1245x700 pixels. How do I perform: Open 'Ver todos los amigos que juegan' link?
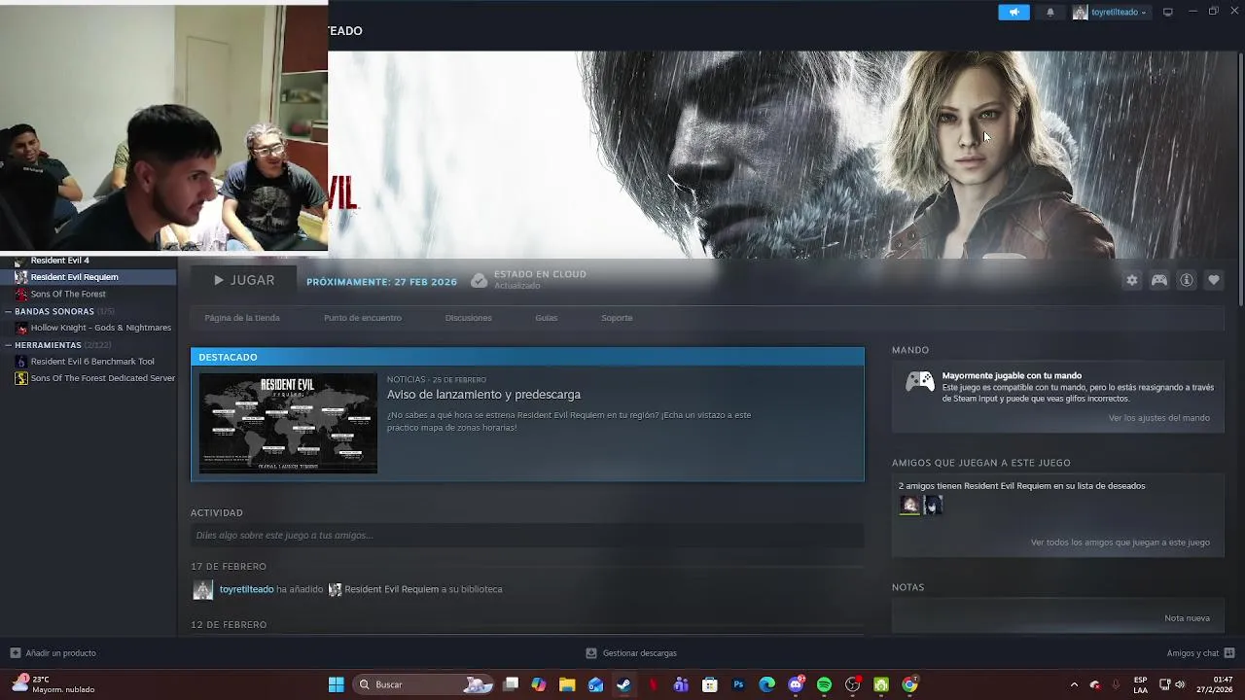click(x=1120, y=542)
